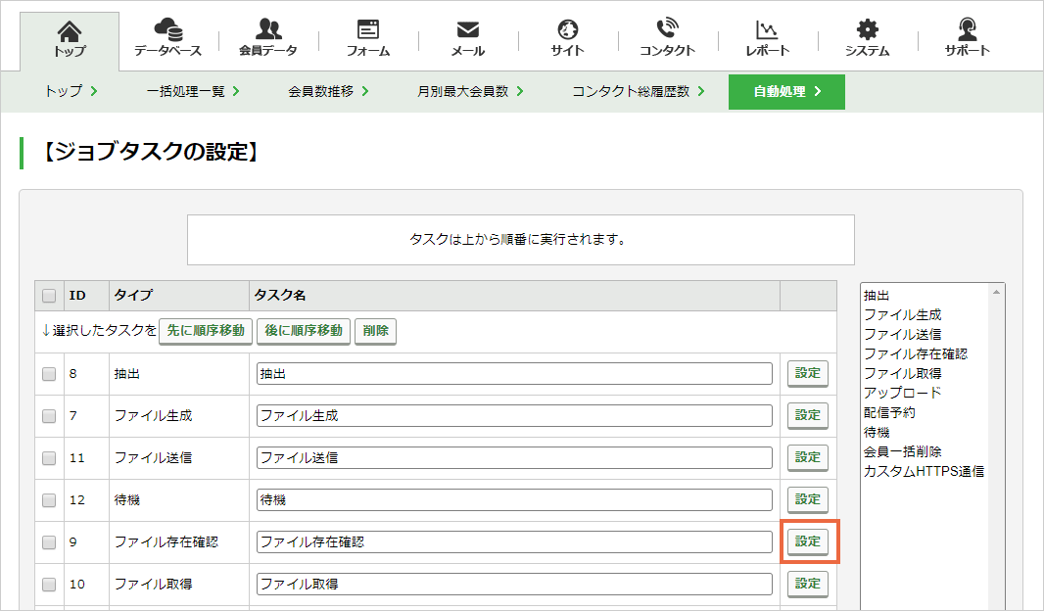
Task: Go to the コンタクト総履歴数 submenu item
Action: (x=638, y=91)
